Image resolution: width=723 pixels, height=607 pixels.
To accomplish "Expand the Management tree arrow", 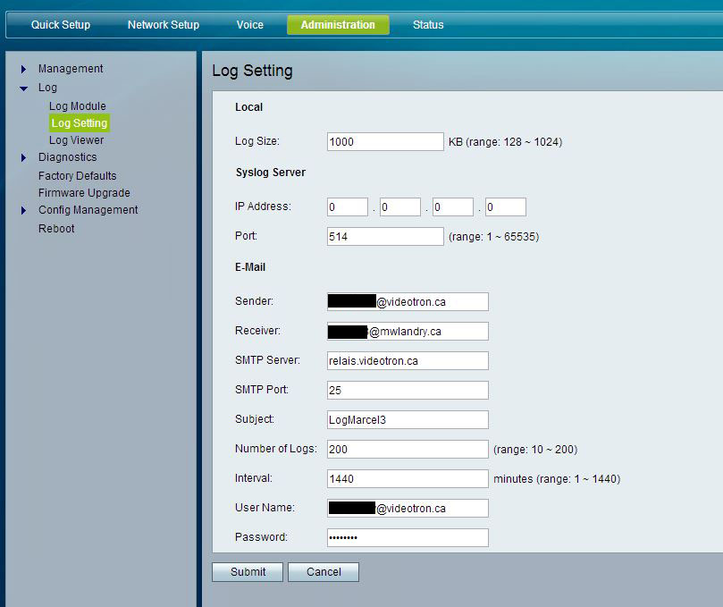I will tap(24, 69).
